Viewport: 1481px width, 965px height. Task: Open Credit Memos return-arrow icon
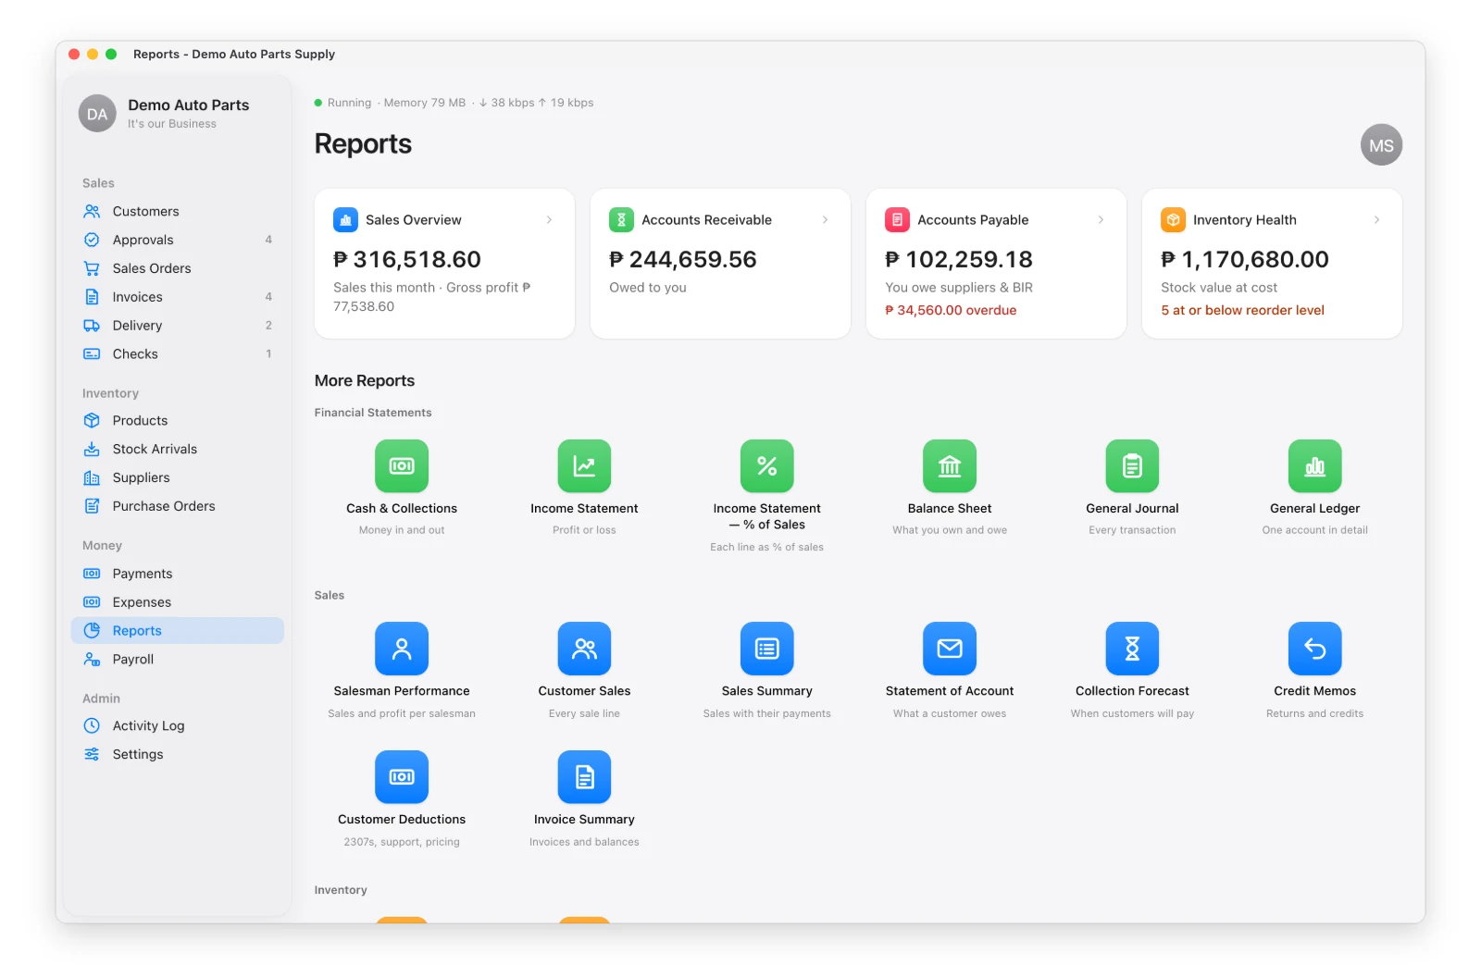tap(1315, 649)
